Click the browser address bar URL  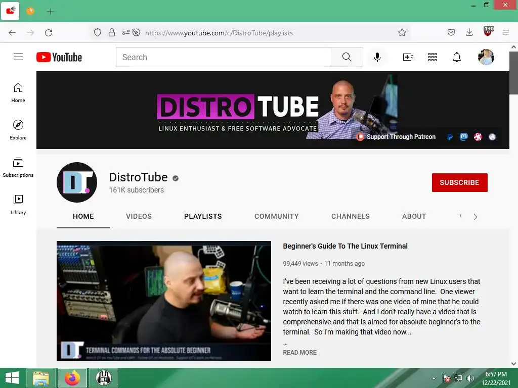click(x=219, y=33)
